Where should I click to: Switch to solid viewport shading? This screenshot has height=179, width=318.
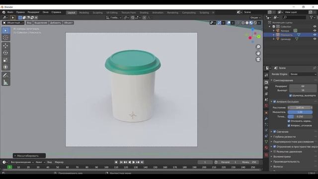coord(247,23)
